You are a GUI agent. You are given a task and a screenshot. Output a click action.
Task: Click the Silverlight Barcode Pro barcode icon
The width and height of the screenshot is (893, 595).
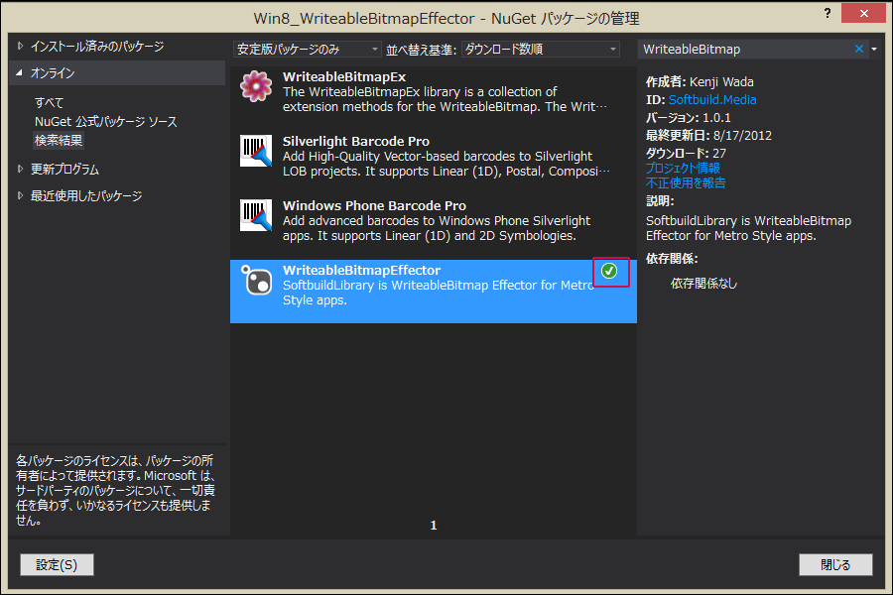click(256, 151)
